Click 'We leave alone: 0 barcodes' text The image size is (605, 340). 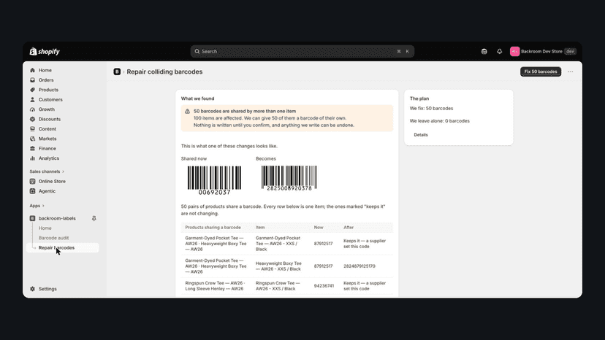pos(439,120)
